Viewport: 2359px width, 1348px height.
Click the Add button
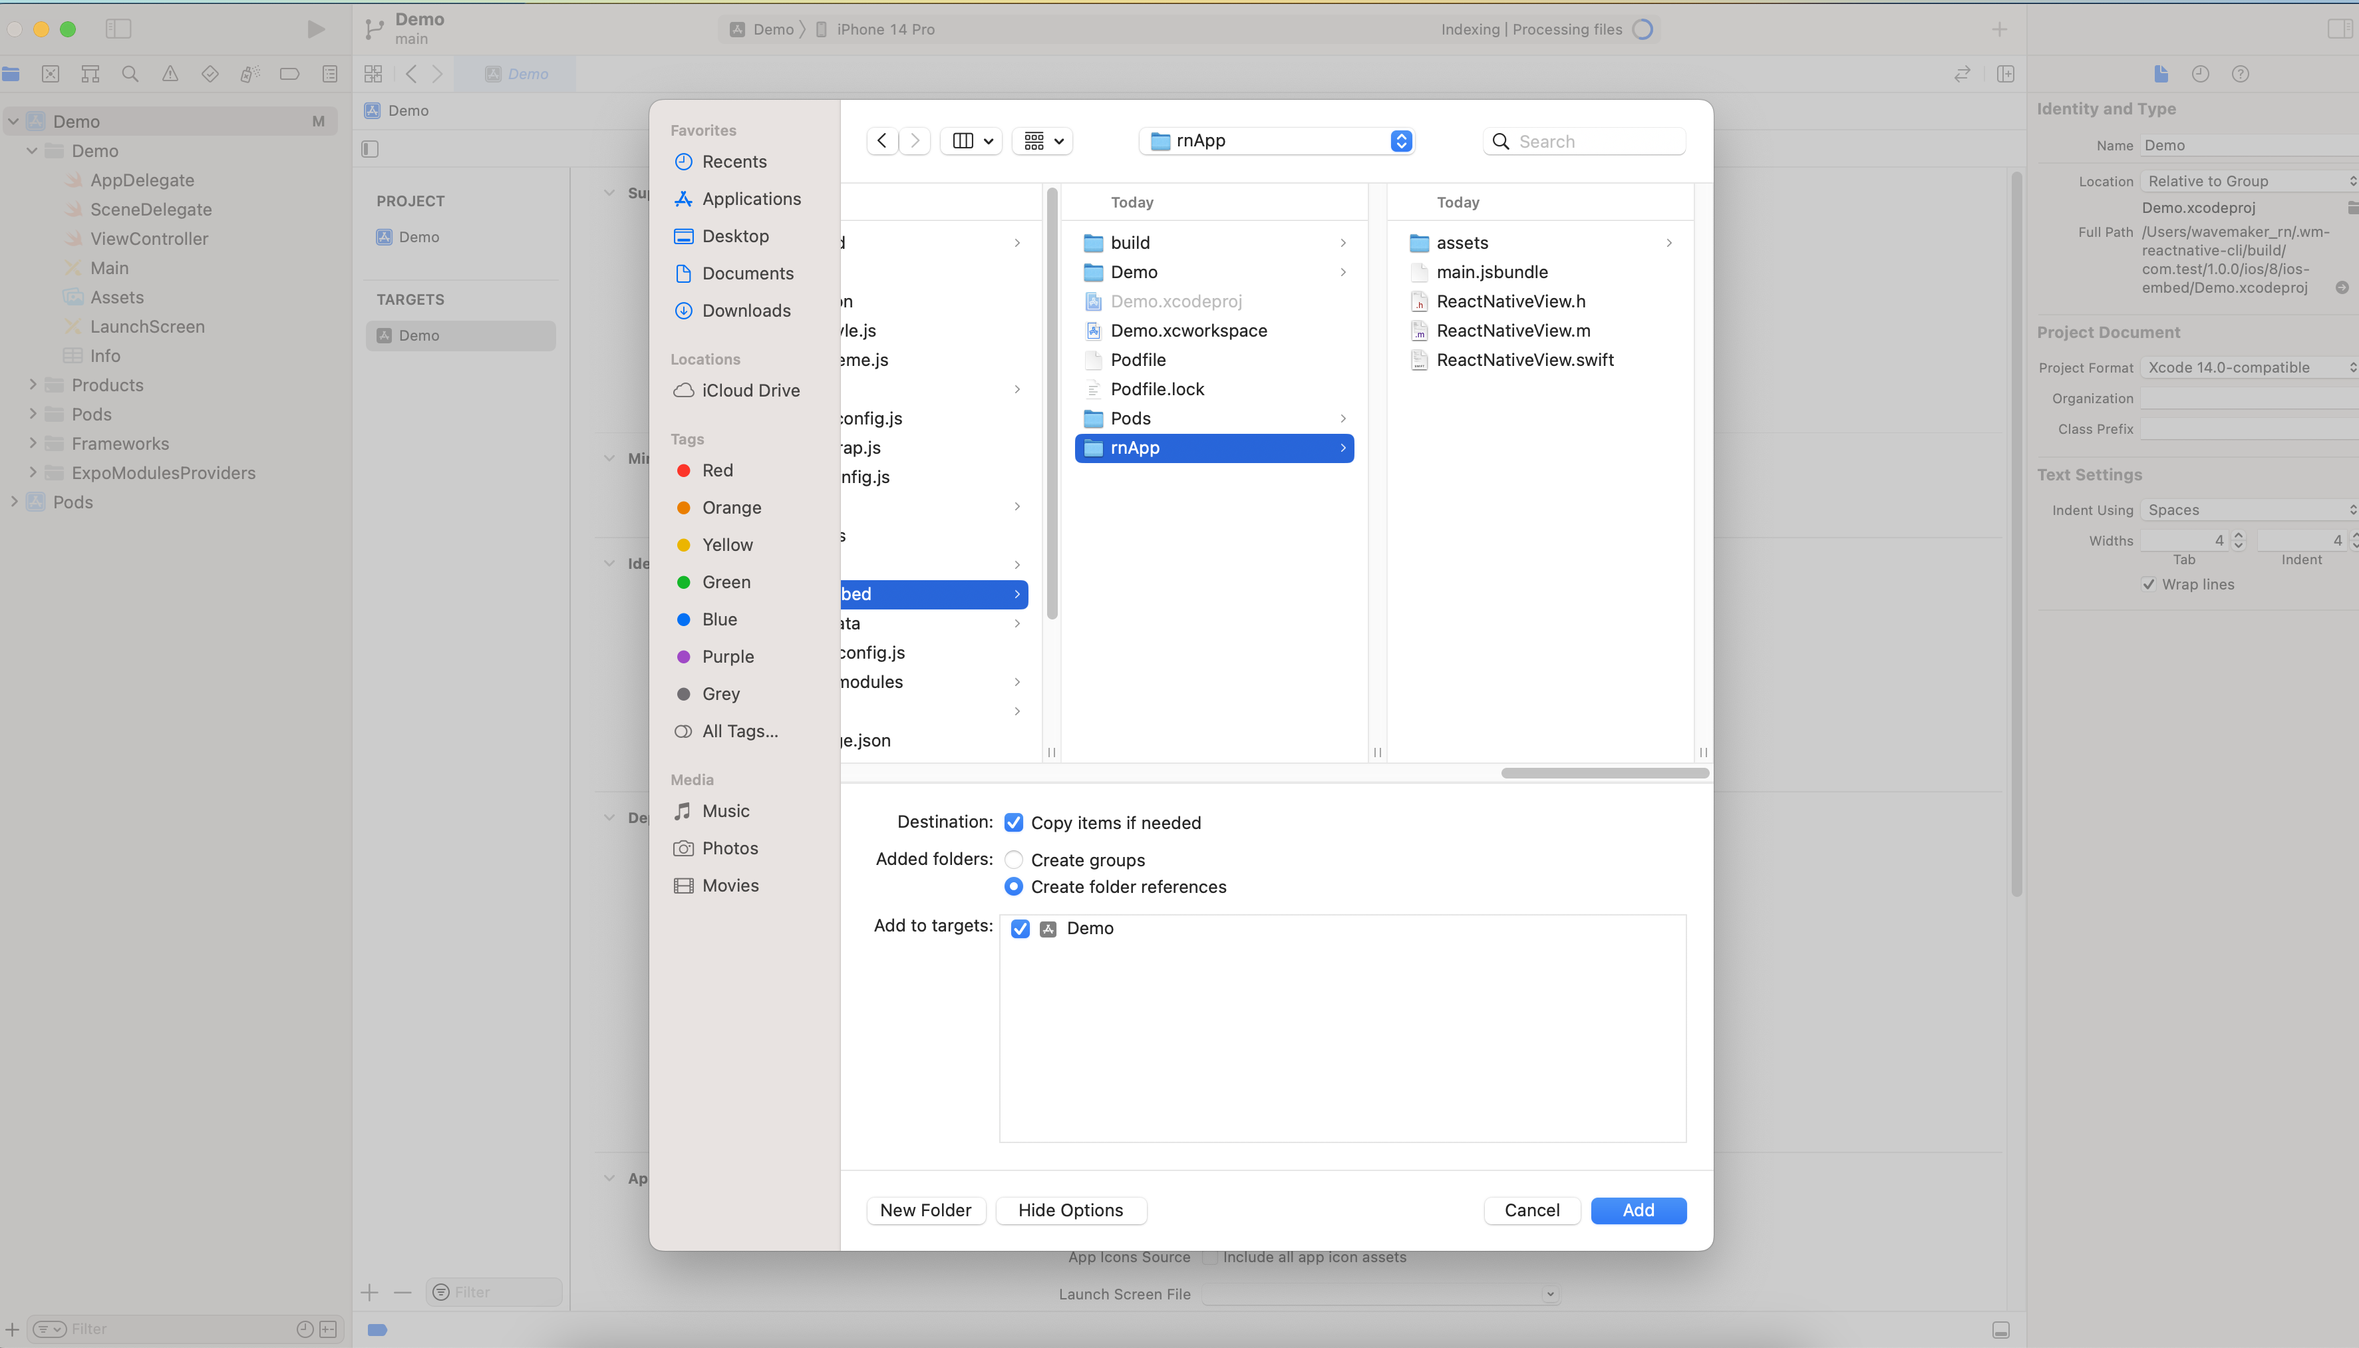1637,1210
